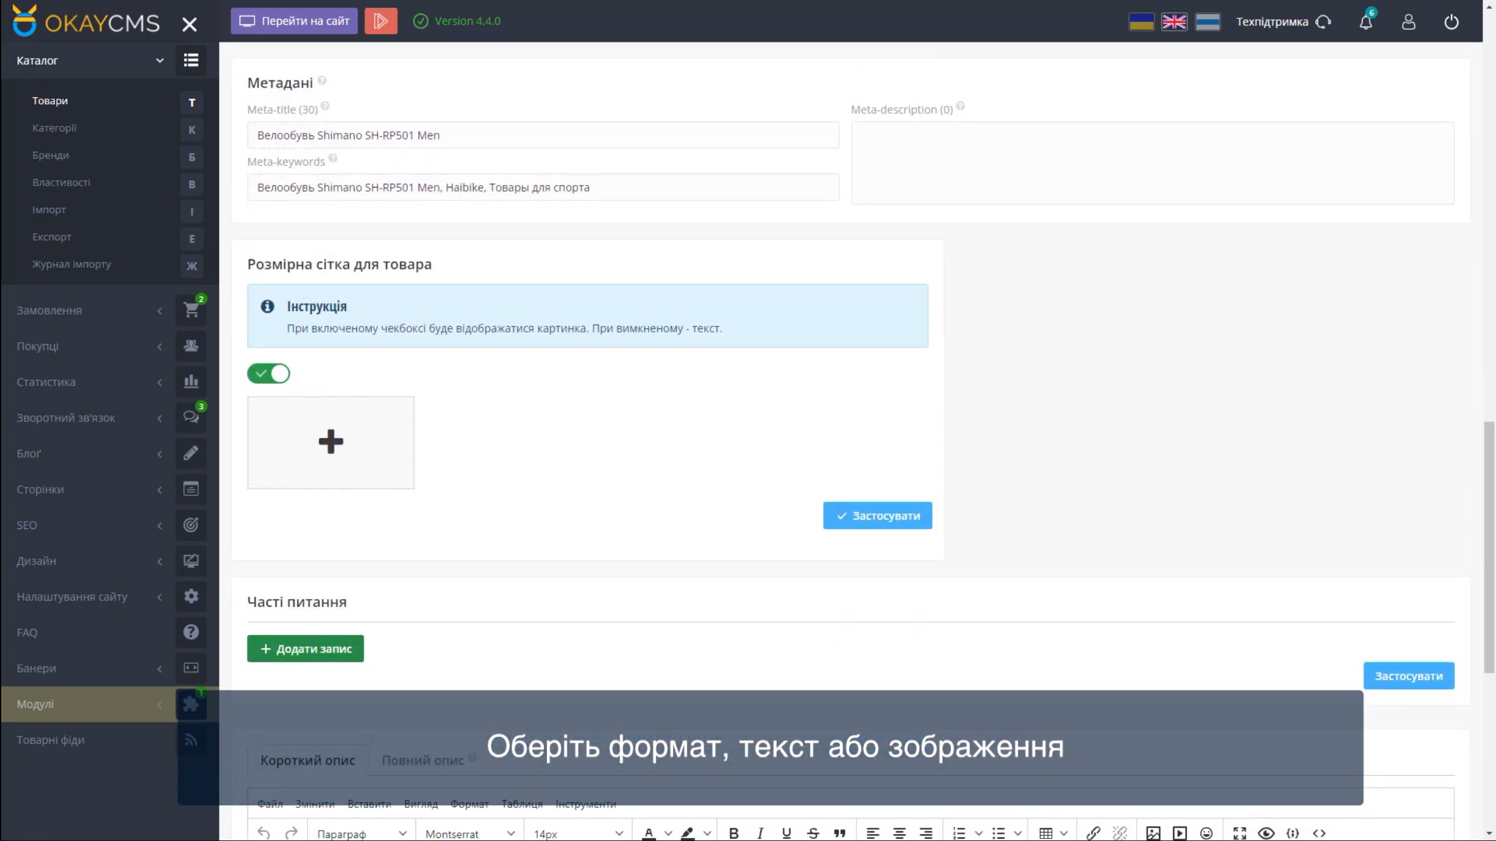Open Бренди in catalog menu
The width and height of the screenshot is (1496, 841).
pyautogui.click(x=51, y=155)
